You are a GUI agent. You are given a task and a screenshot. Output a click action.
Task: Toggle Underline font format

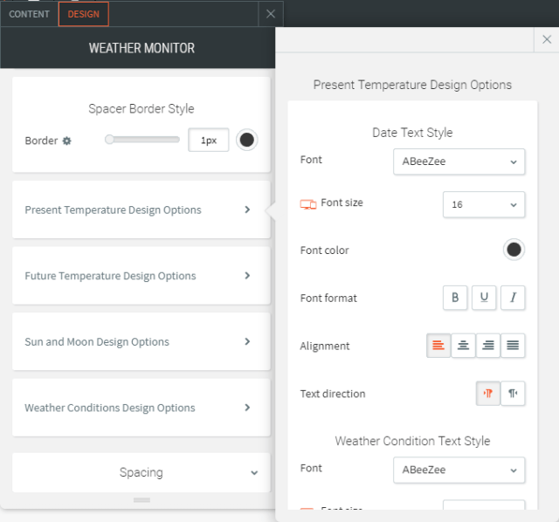(484, 298)
